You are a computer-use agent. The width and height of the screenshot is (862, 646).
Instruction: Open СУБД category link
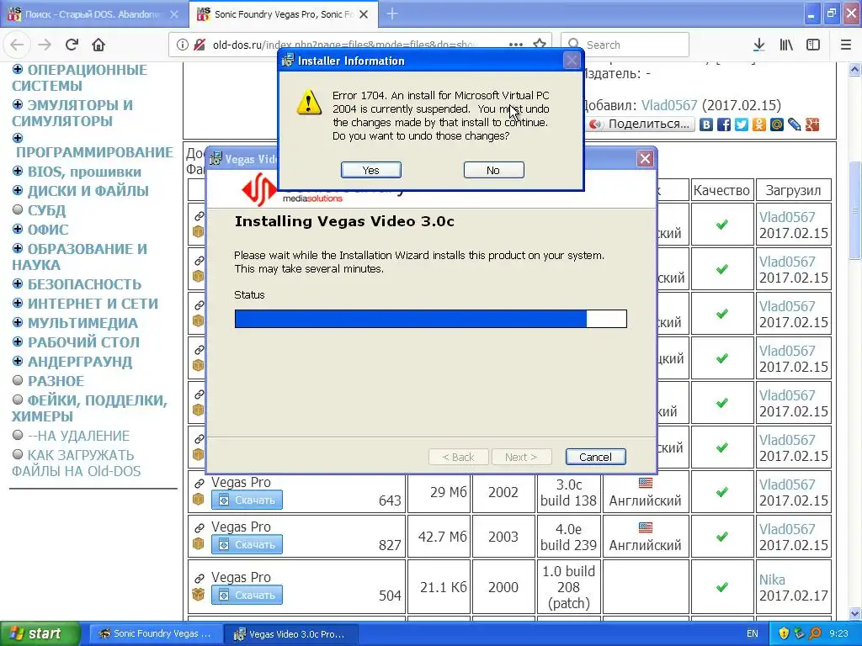pos(47,210)
